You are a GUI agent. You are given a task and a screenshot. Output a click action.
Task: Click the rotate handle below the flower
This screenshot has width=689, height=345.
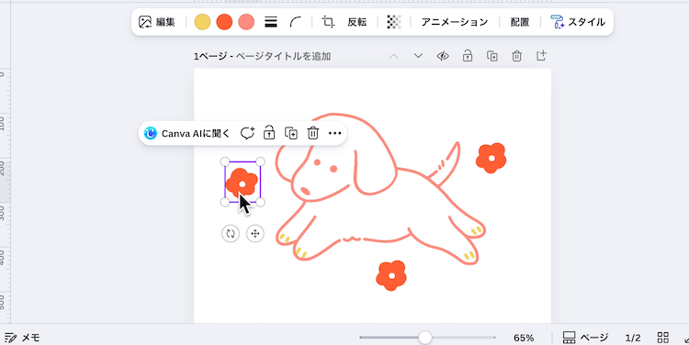point(231,233)
